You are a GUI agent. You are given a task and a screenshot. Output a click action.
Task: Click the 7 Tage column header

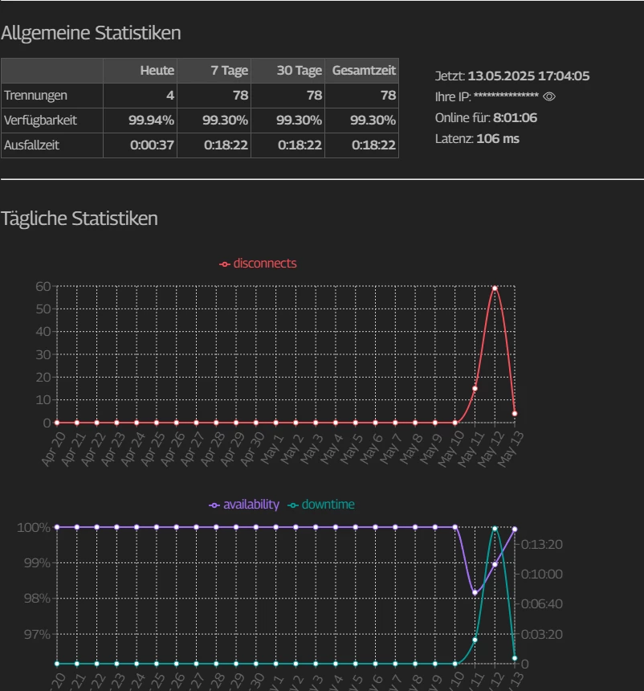214,71
